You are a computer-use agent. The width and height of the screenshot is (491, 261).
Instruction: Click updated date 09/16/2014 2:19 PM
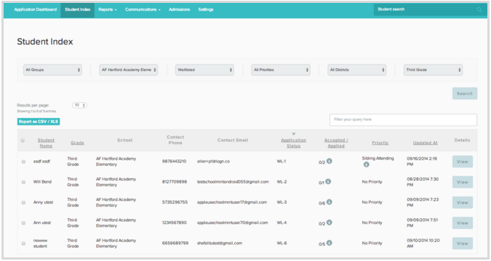tap(422, 162)
